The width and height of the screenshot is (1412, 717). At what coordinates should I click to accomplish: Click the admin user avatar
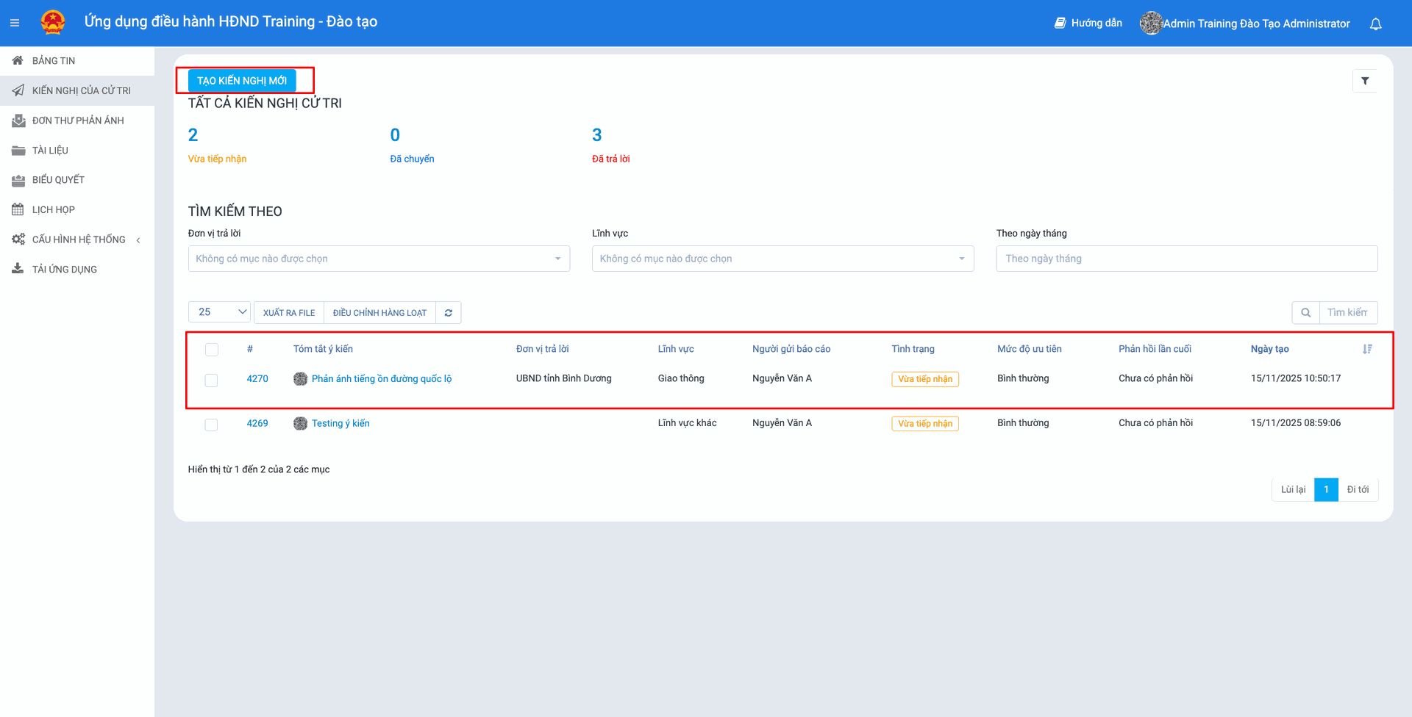tap(1150, 23)
